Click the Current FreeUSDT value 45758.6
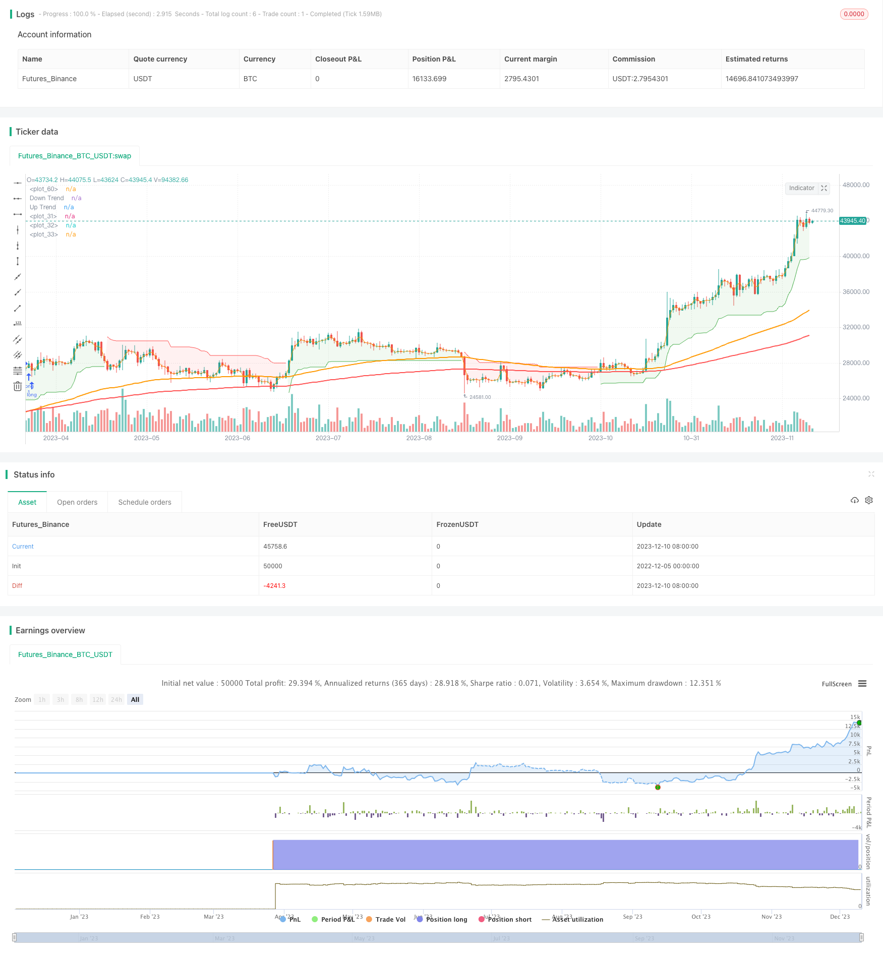 coord(275,547)
